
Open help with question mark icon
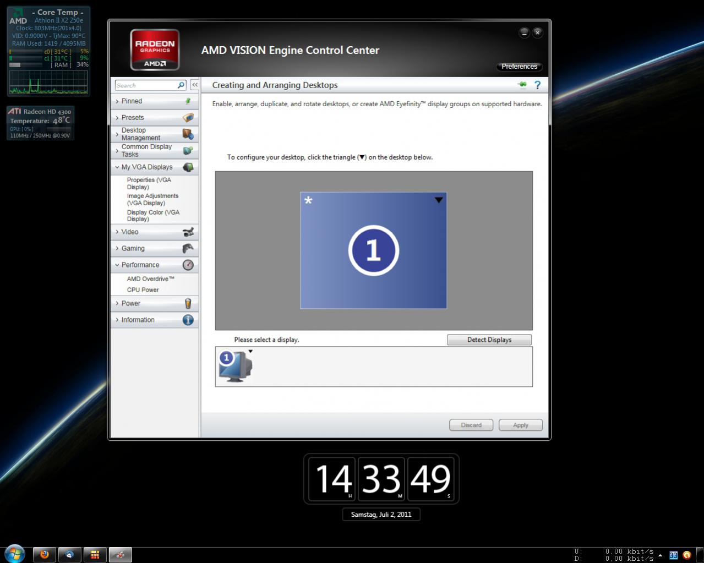[x=538, y=85]
